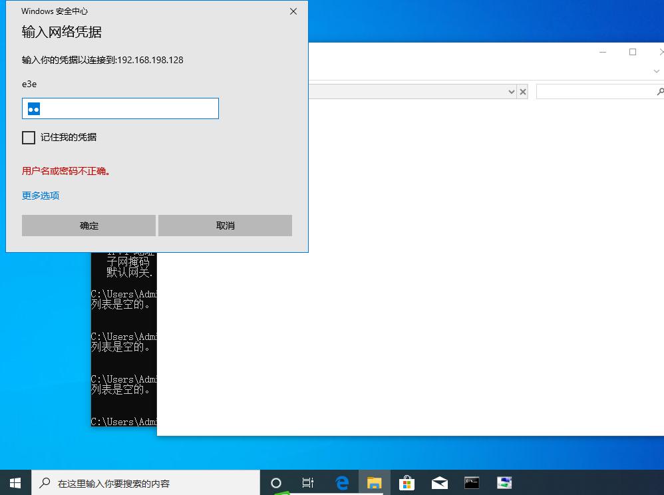The width and height of the screenshot is (664, 495).
Task: Open the Mail app from the taskbar
Action: click(x=439, y=482)
